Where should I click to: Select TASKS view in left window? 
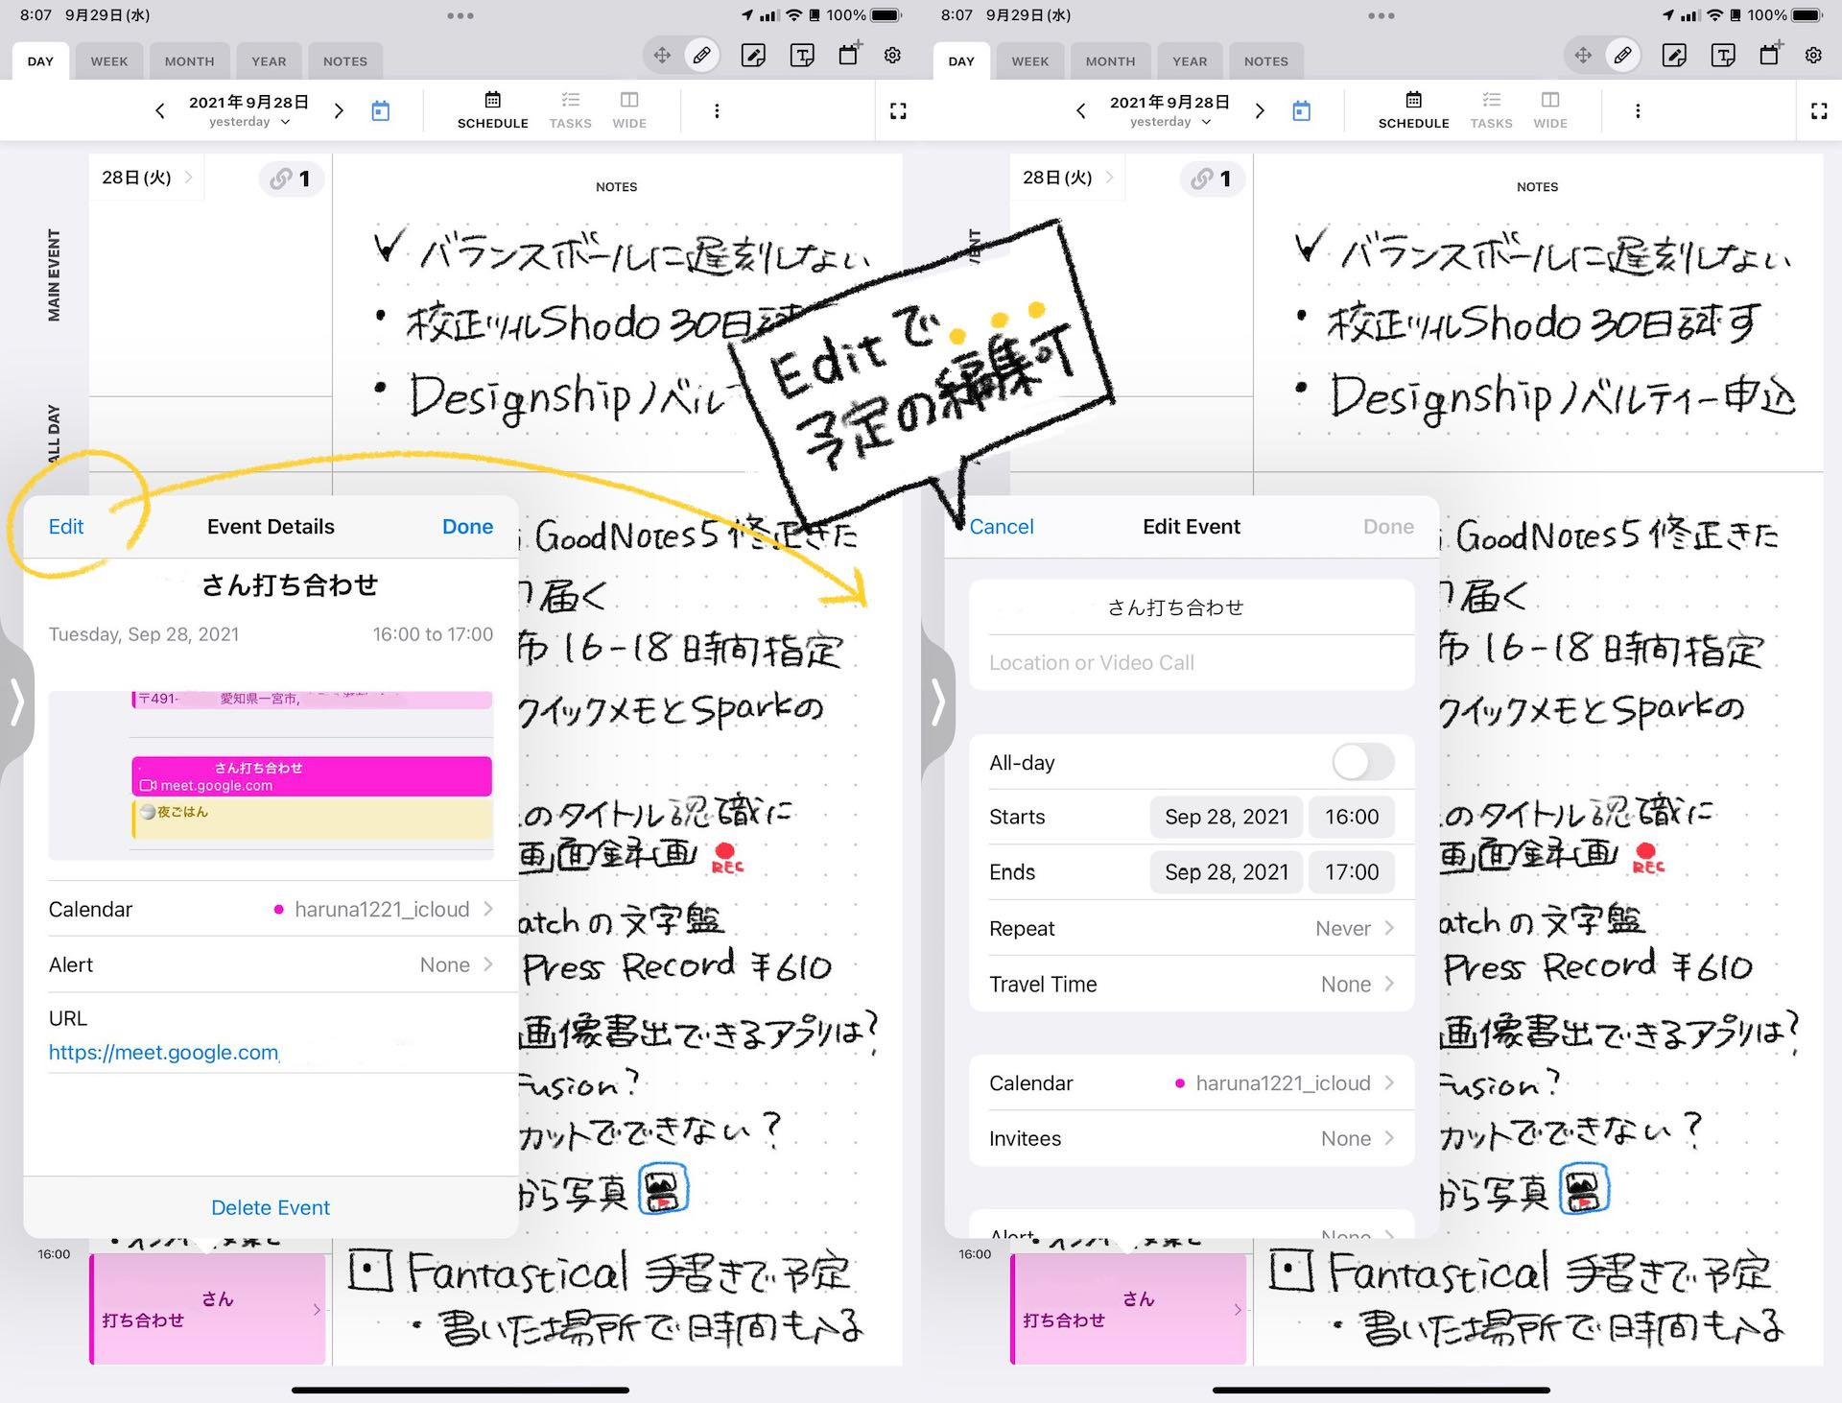pos(570,111)
